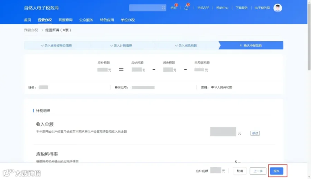Viewport: 311px width, 179px height.
Task: Open 特色应用 in the navigation
Action: 107,20
